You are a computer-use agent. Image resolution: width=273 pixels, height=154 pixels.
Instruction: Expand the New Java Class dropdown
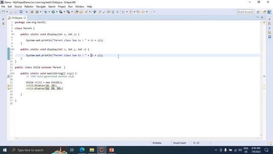(x=41, y=12)
